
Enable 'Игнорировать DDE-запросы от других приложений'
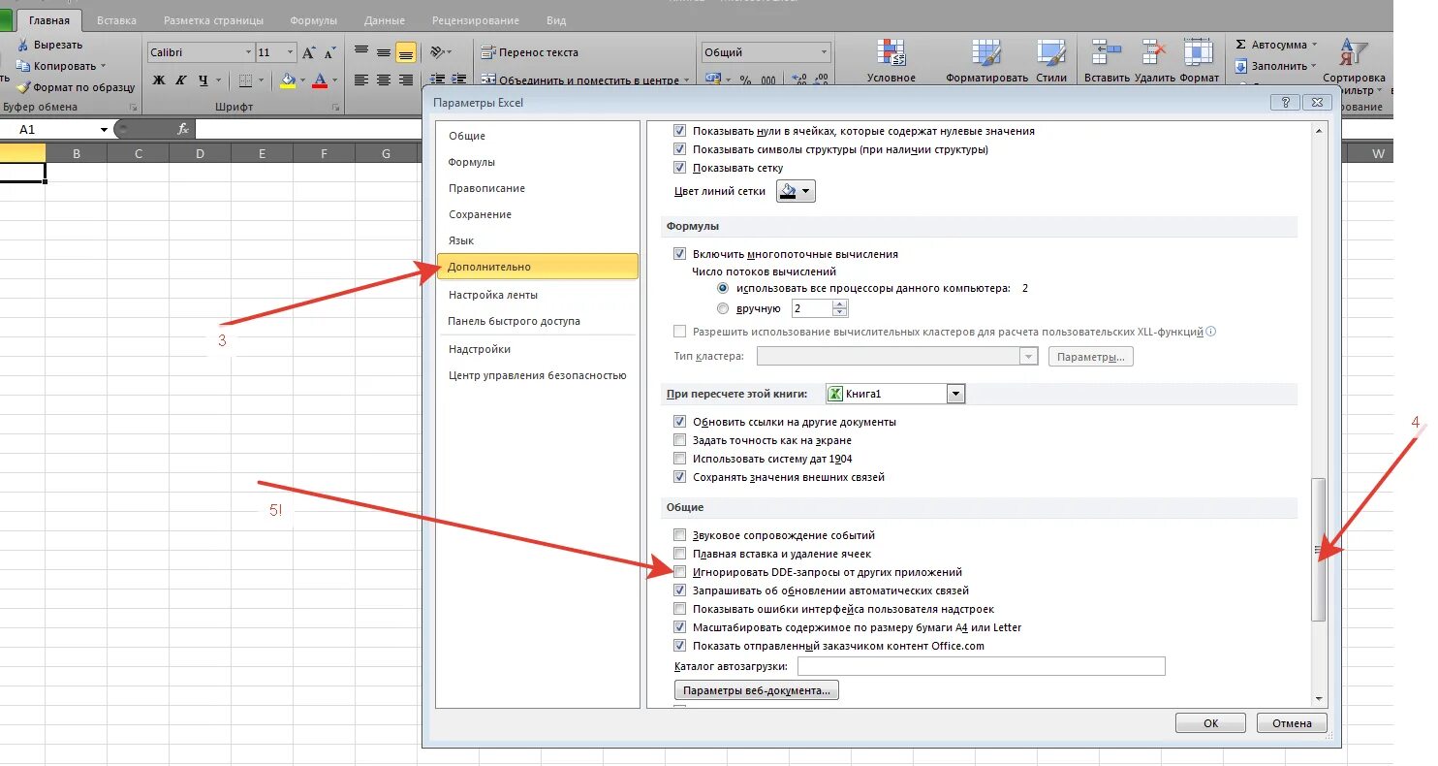coord(679,572)
